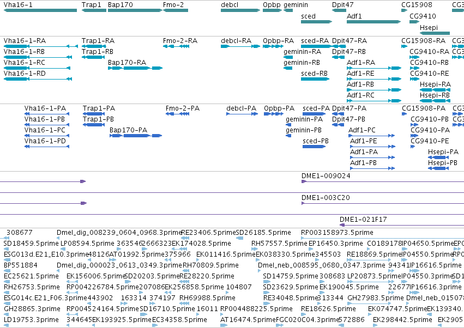The image size is (464, 328).
Task: Click the Vha16-1-PB protein label
Action: 44,119
